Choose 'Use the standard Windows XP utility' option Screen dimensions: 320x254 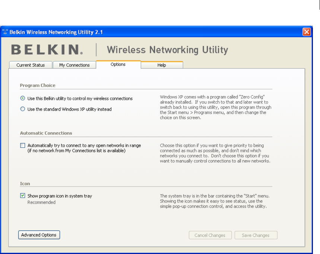point(23,109)
